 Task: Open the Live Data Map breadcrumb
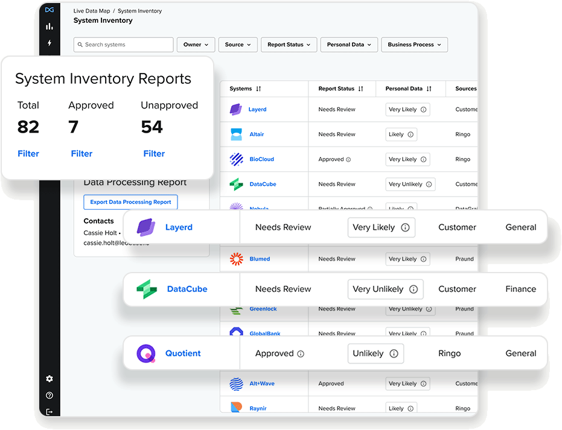point(91,10)
